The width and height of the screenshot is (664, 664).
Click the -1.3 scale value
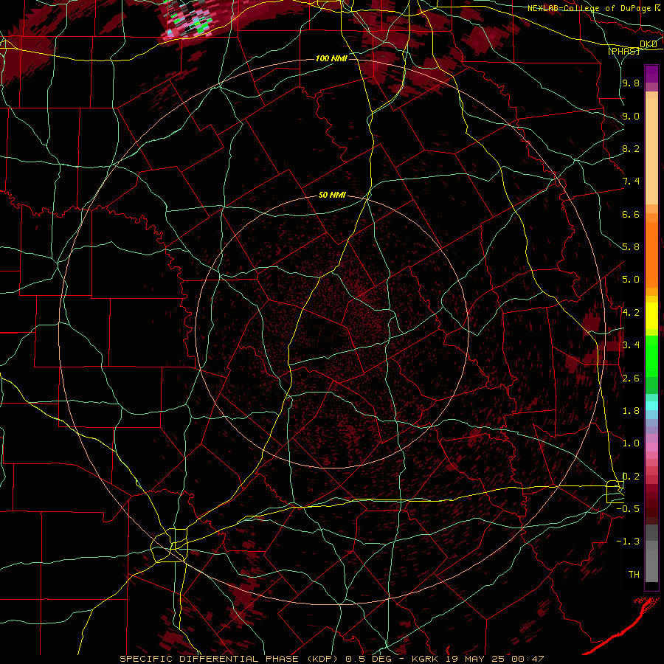click(x=628, y=542)
